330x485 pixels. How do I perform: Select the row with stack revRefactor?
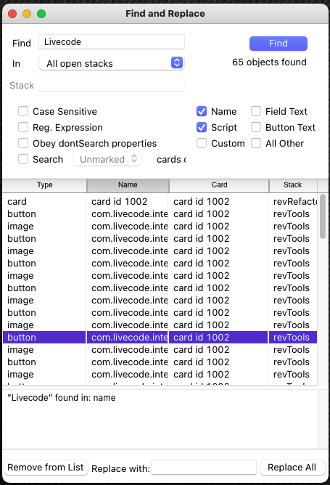click(160, 202)
